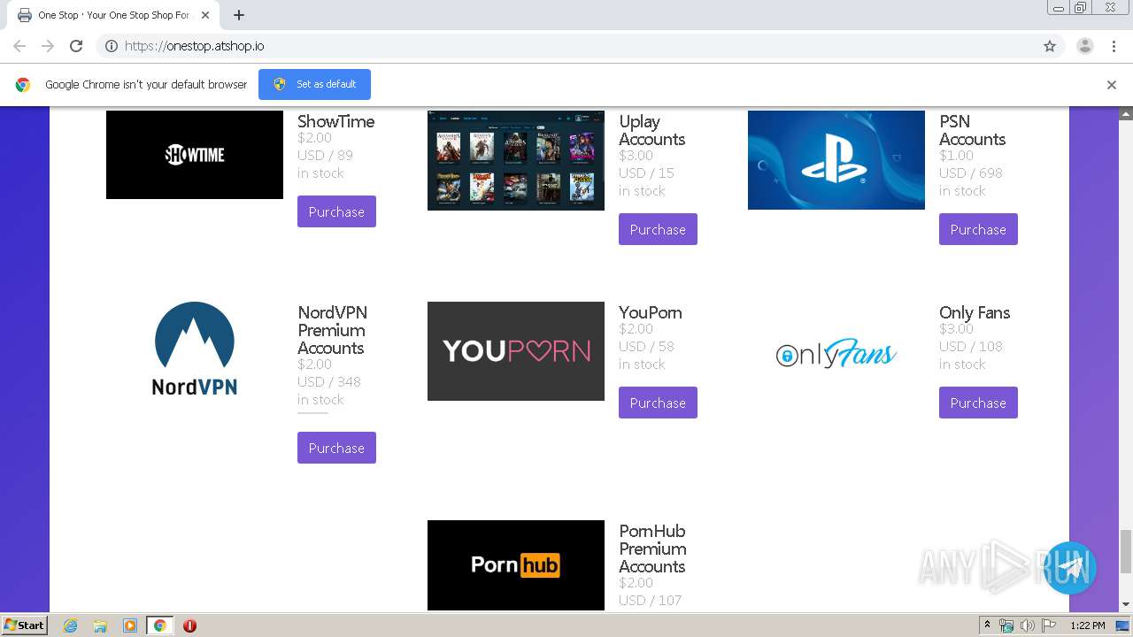
Task: Click the page scrollbar down arrow
Action: pos(1126,604)
